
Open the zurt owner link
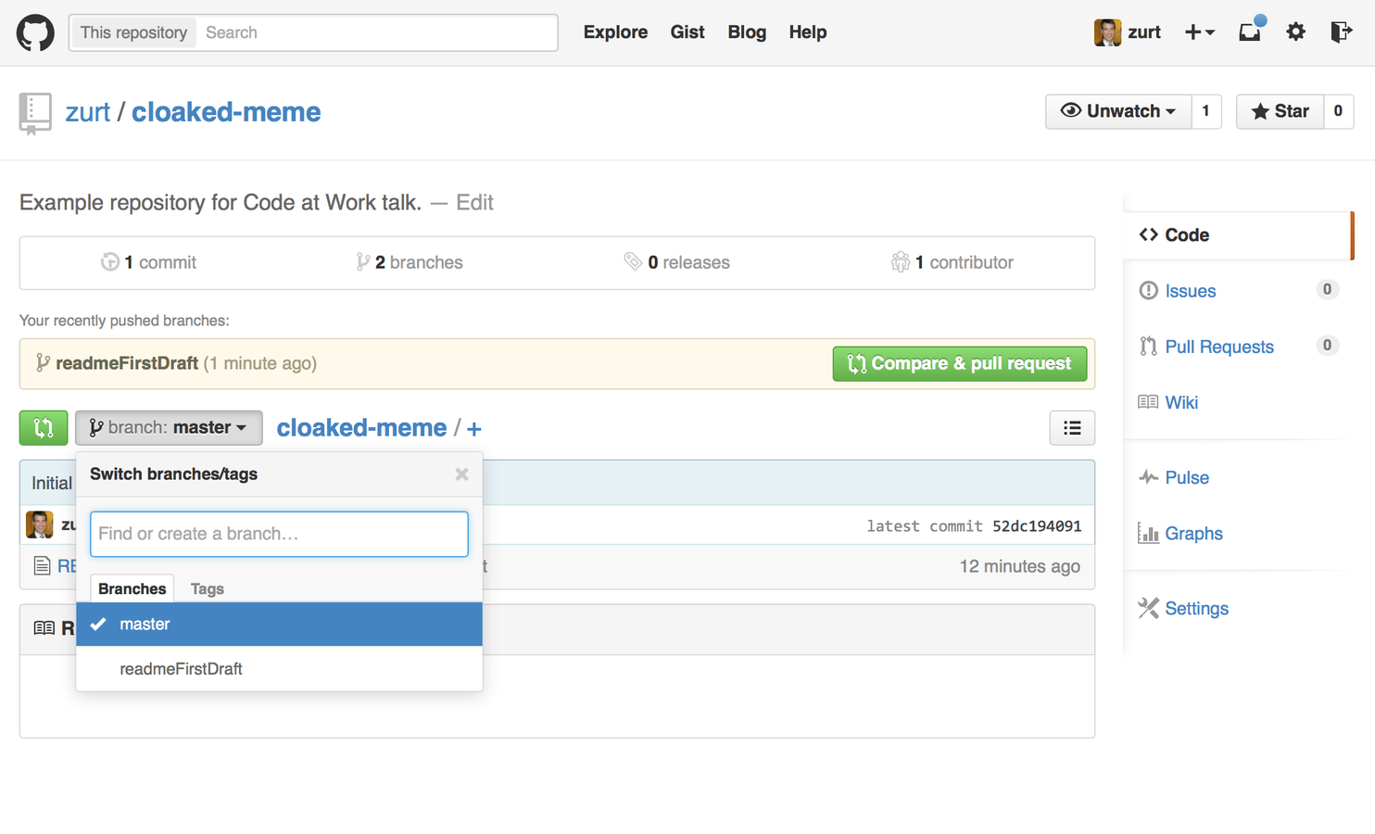coord(88,112)
